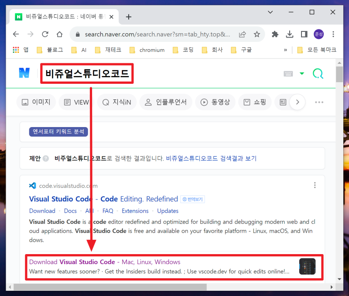
Task: Click the green magnifier search icon
Action: tap(318, 73)
